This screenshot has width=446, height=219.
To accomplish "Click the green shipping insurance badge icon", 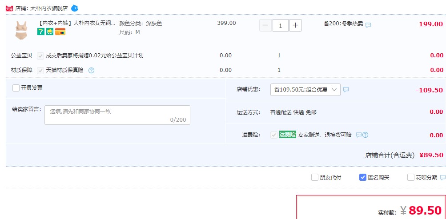I will pos(50,32).
